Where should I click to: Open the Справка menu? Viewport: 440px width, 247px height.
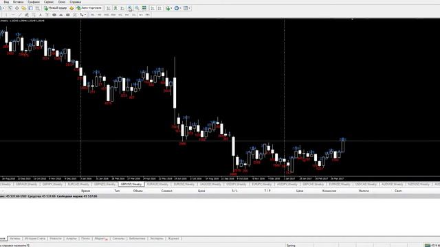point(75,1)
